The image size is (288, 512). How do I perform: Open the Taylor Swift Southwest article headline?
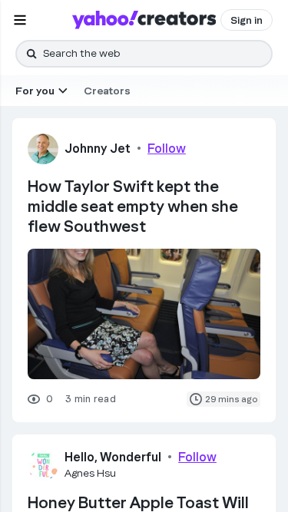tap(133, 206)
